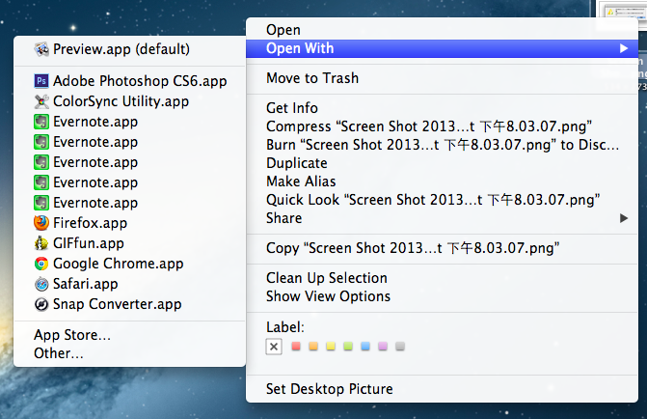
Task: Select the Adobe Photoshop CS6 icon
Action: click(x=41, y=81)
